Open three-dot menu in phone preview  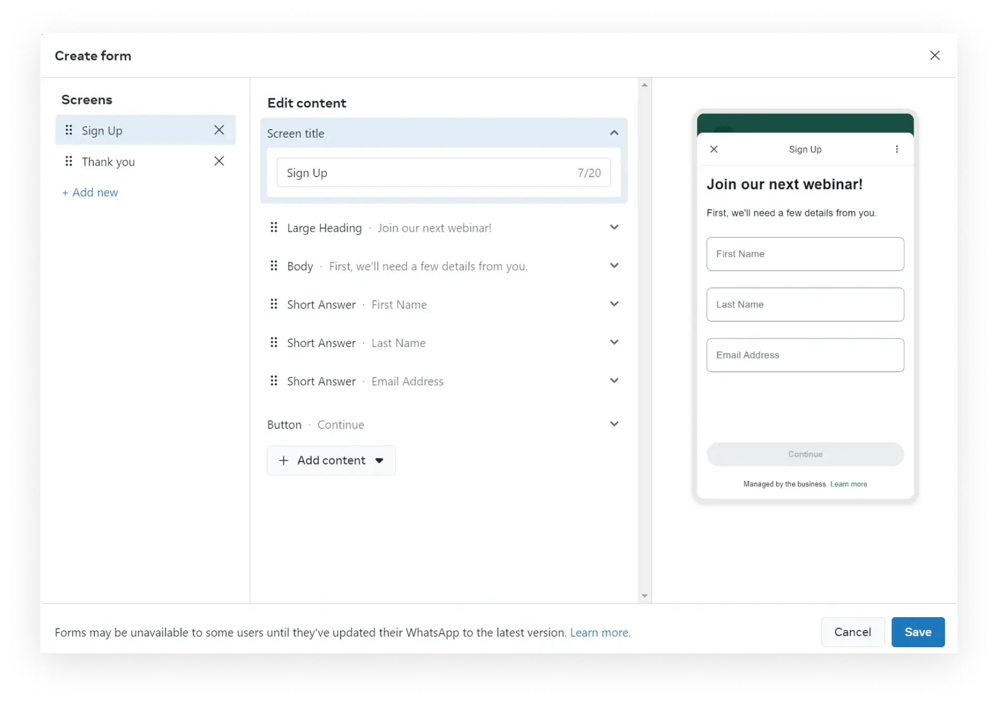point(897,150)
